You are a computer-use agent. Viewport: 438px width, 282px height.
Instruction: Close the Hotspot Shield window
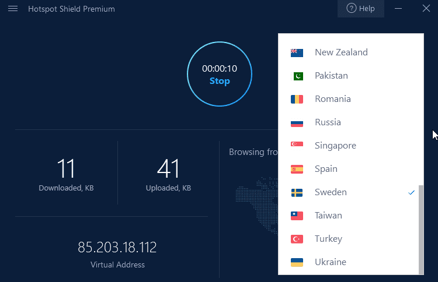pyautogui.click(x=426, y=8)
